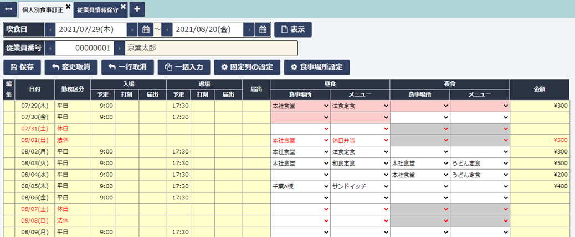This screenshot has width=575, height=237.
Task: Open 一括入力 bulk input
Action: (x=184, y=67)
